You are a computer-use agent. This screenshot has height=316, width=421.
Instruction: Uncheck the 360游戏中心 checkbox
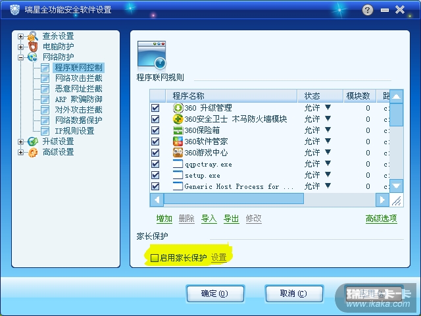[155, 153]
